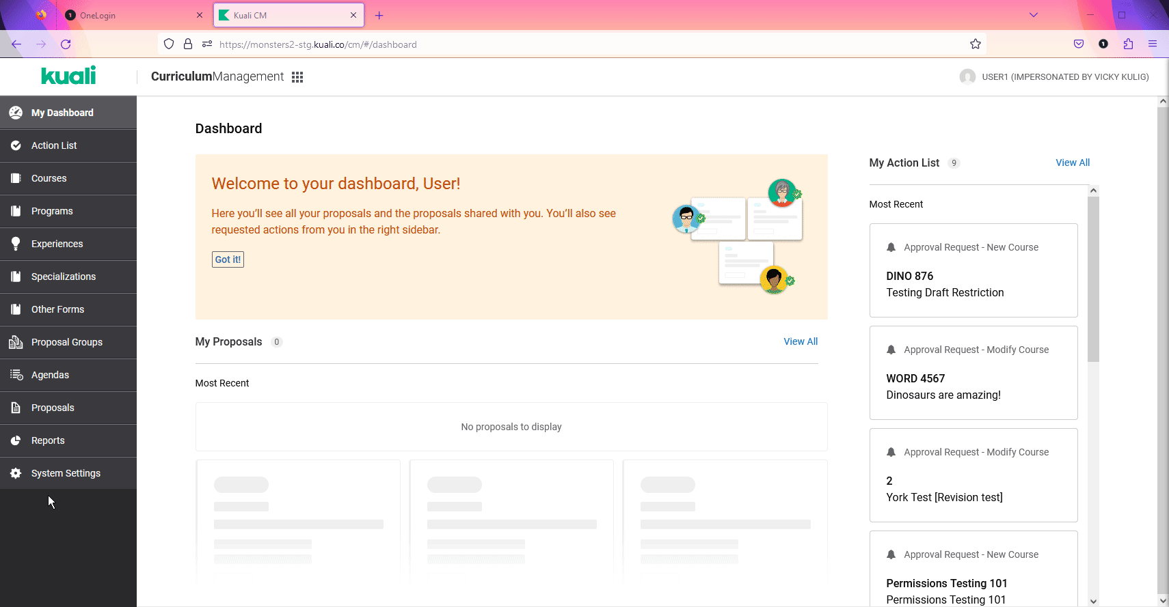Click the action list scrollbar up arrow
This screenshot has height=607, width=1169.
pos(1093,190)
